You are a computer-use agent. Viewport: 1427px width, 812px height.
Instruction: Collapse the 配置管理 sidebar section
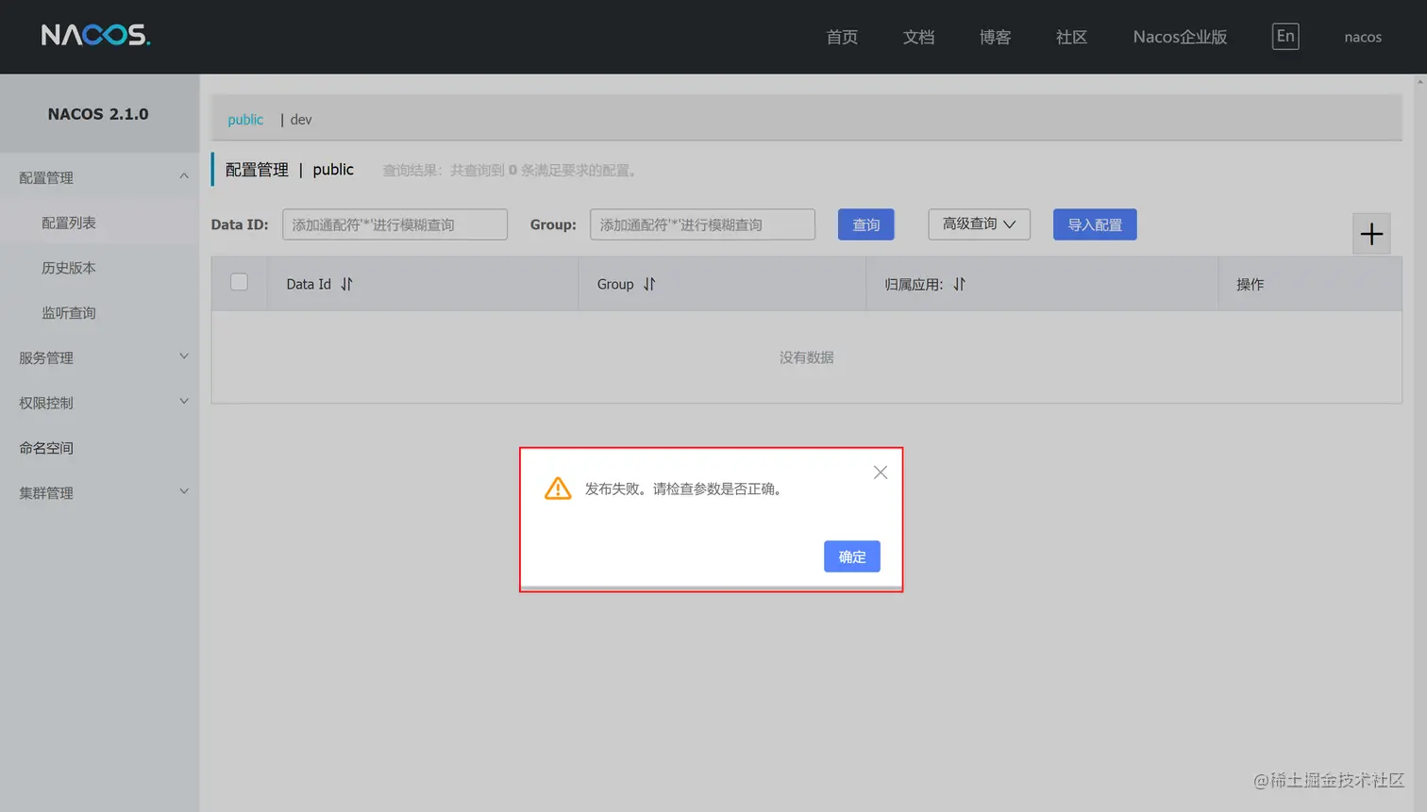pyautogui.click(x=99, y=176)
